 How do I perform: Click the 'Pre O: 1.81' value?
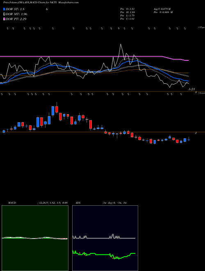click(128, 9)
